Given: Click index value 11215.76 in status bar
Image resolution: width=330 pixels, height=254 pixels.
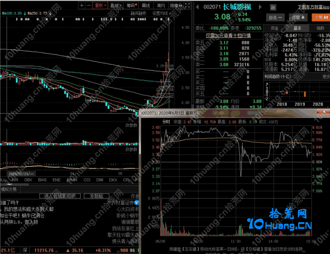Looking at the screenshot, I should point(44,250).
